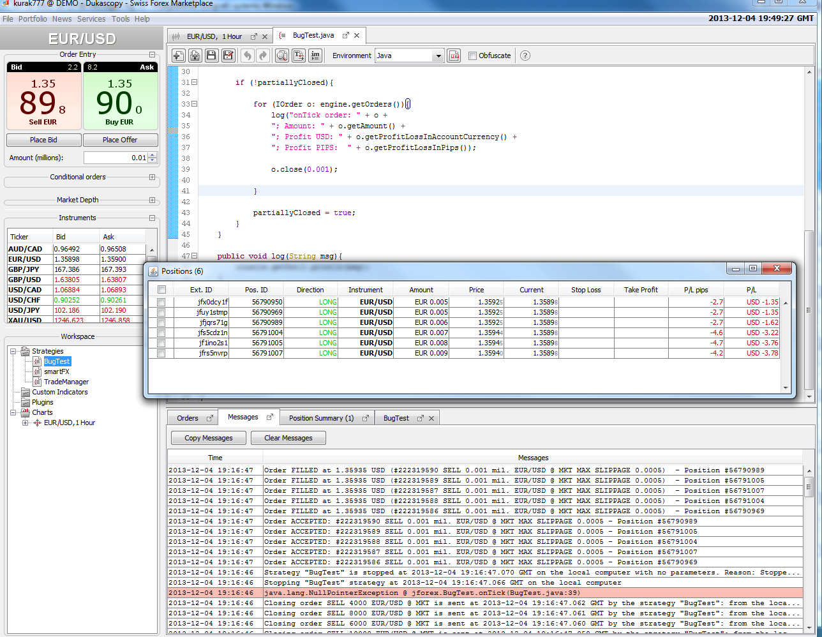Close the EUR/USD, 1 Hour chart tab
Image resolution: width=822 pixels, height=637 pixels.
point(265,36)
